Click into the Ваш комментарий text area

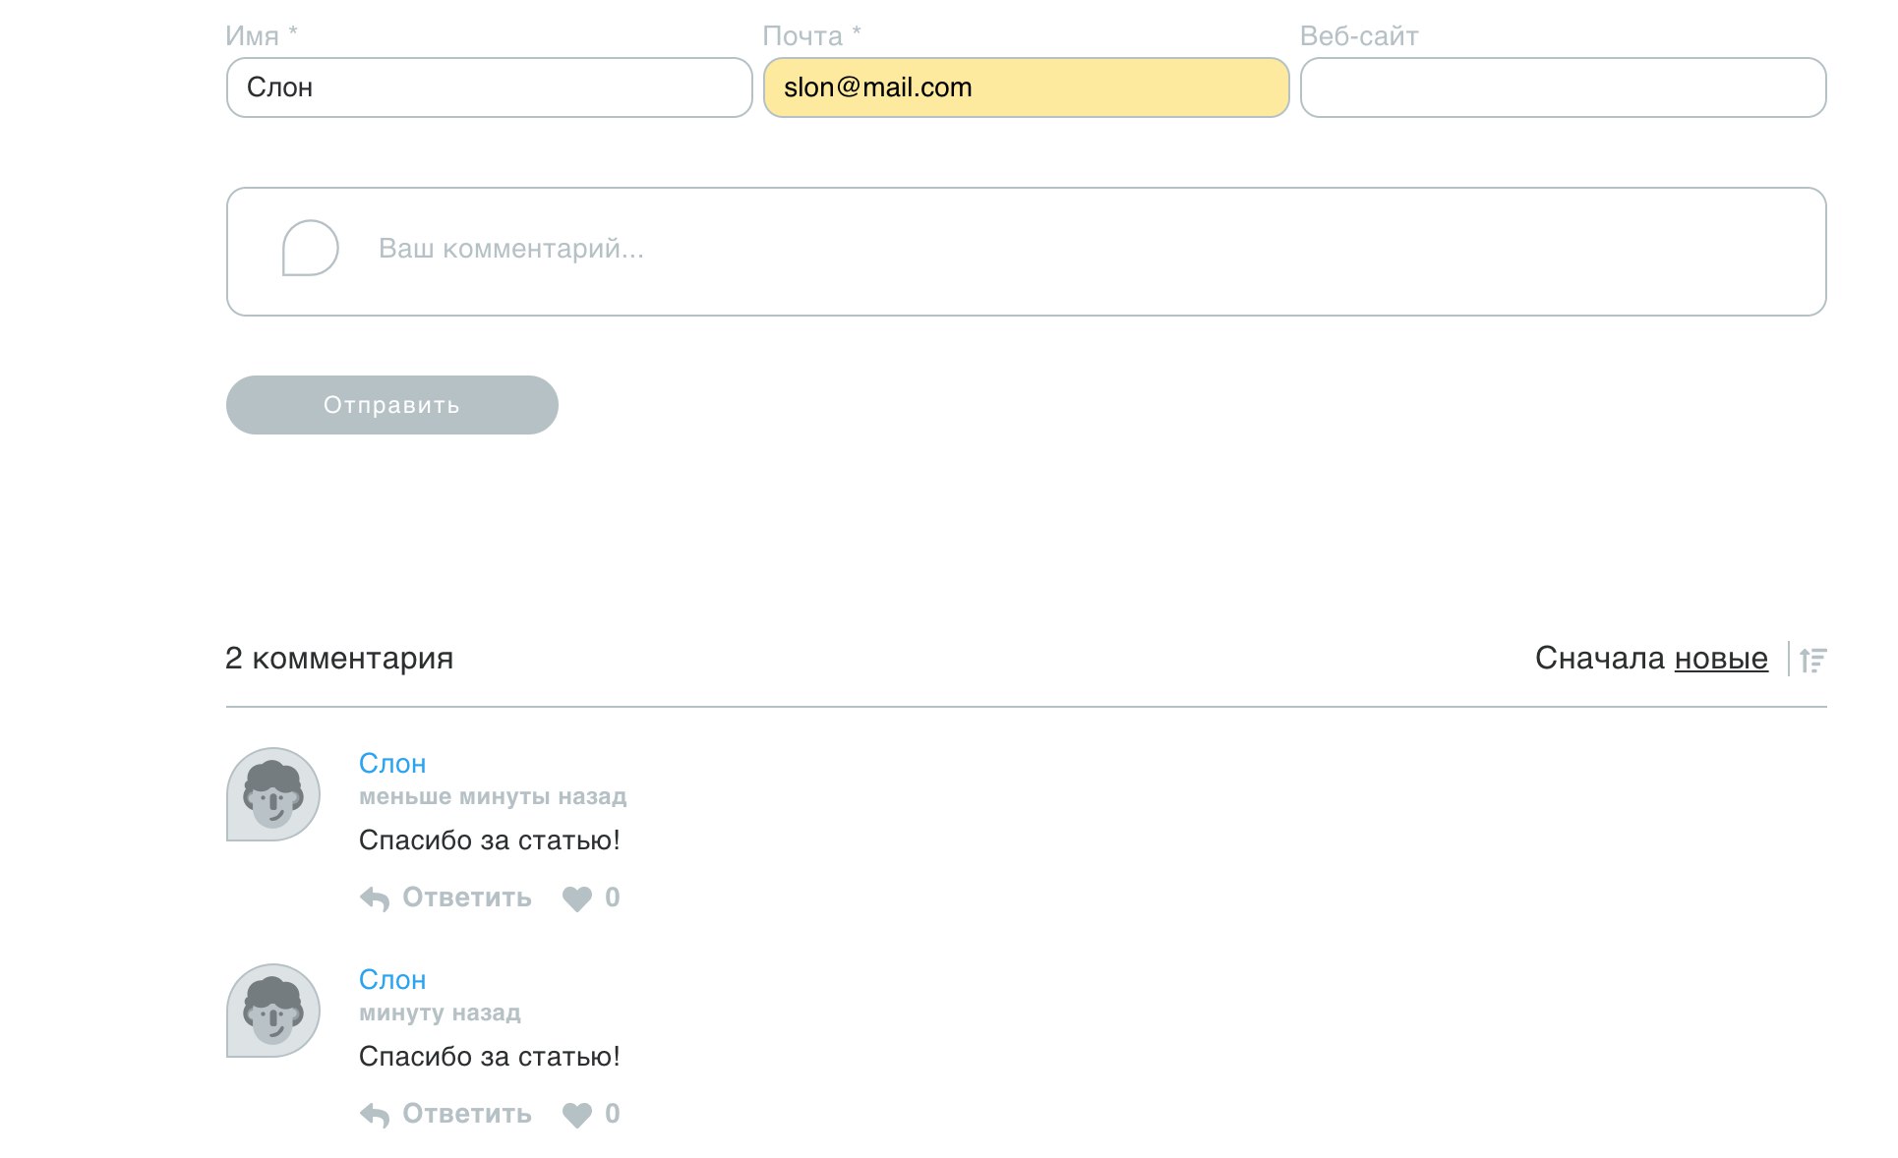[x=1027, y=252]
